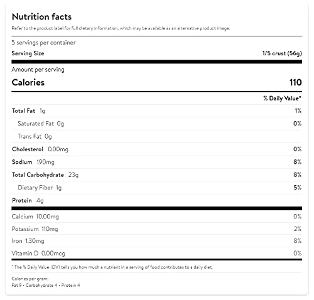Click the Nutrition facts heading
Viewport: 314px width, 300px height.
click(x=41, y=17)
